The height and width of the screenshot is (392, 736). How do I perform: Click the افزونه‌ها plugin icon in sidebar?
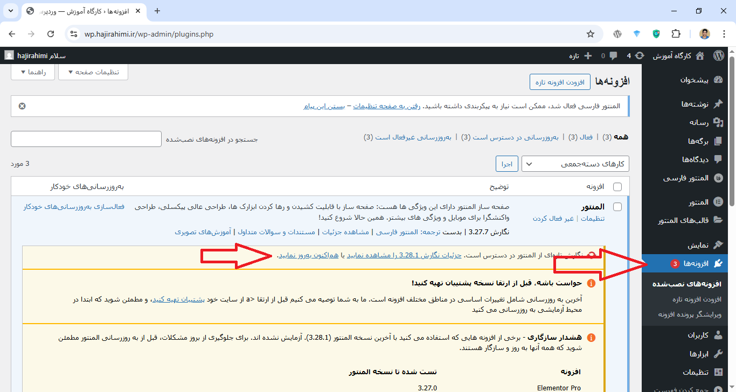[718, 263]
